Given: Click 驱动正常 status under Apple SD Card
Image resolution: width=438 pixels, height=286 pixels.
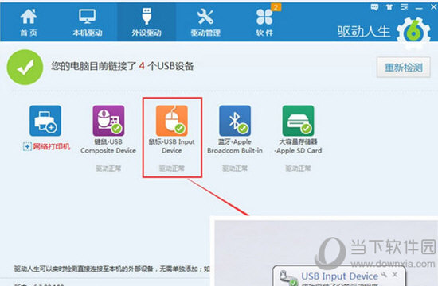Looking at the screenshot, I should tap(298, 168).
